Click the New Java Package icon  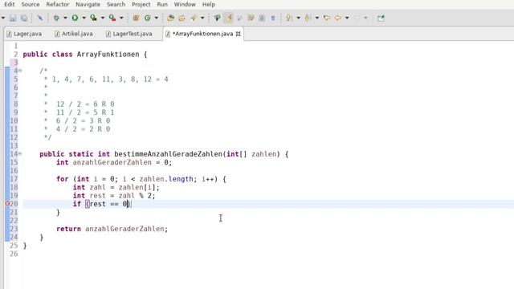click(136, 18)
